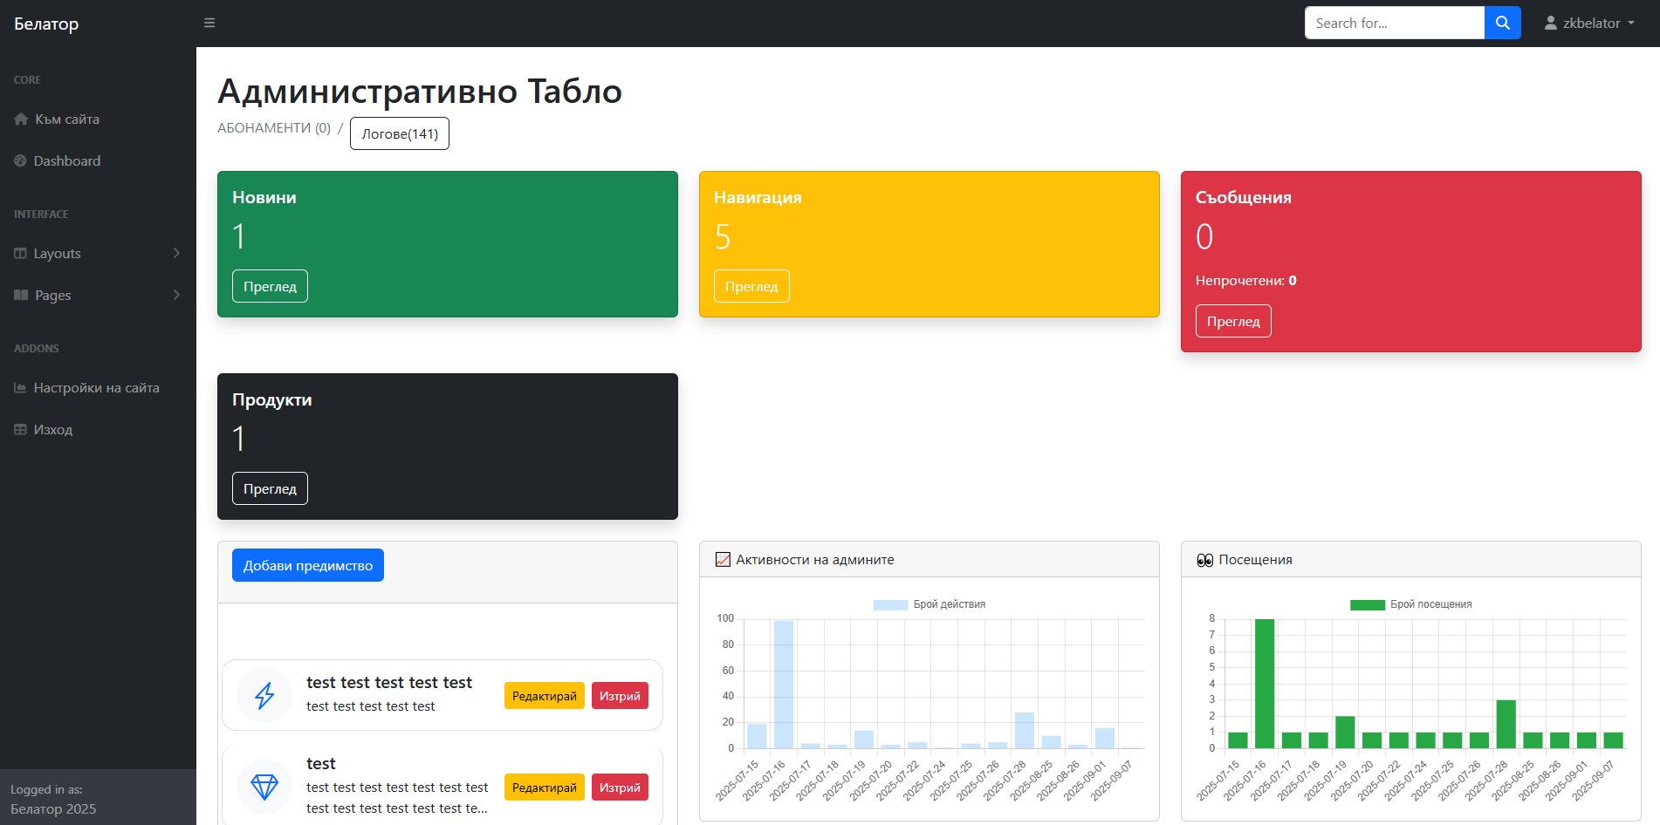The width and height of the screenshot is (1660, 825).
Task: Open the Логове(141) logs button
Action: 400,133
